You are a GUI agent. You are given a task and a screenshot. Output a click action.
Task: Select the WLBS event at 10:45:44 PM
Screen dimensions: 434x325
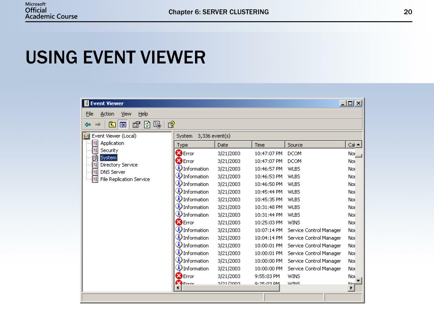pyautogui.click(x=265, y=192)
